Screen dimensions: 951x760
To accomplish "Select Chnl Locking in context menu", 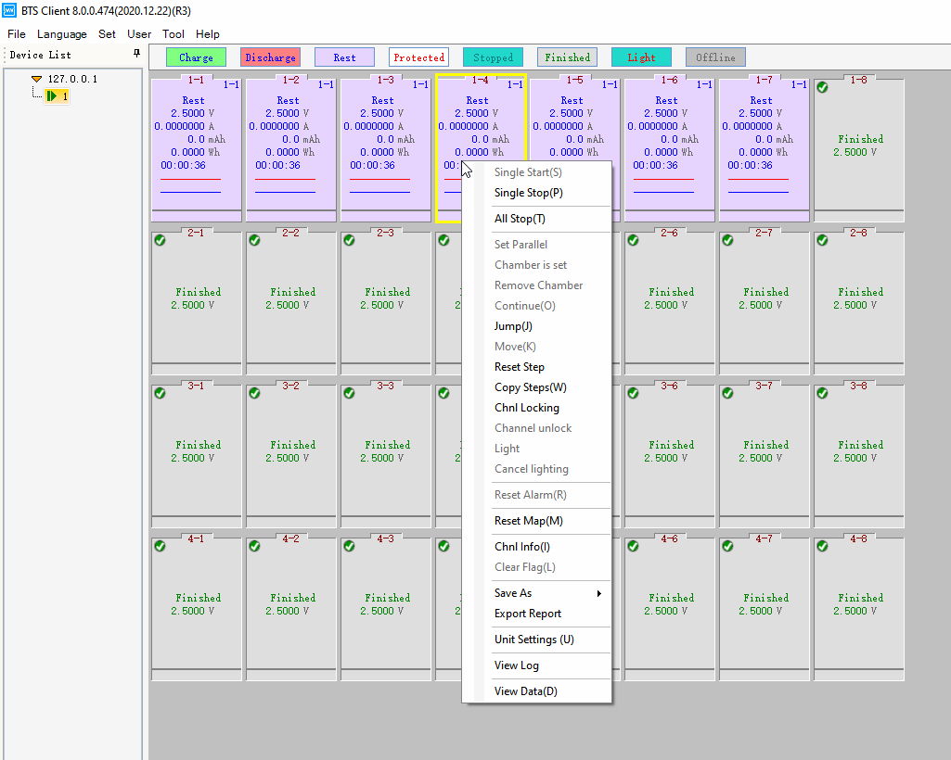I will pos(526,408).
